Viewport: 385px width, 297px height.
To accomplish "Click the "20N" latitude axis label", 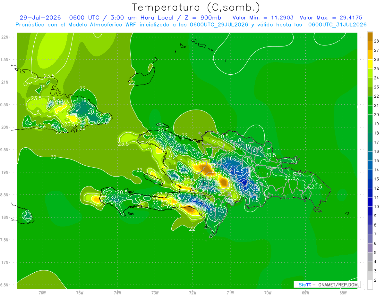I will point(5,127).
